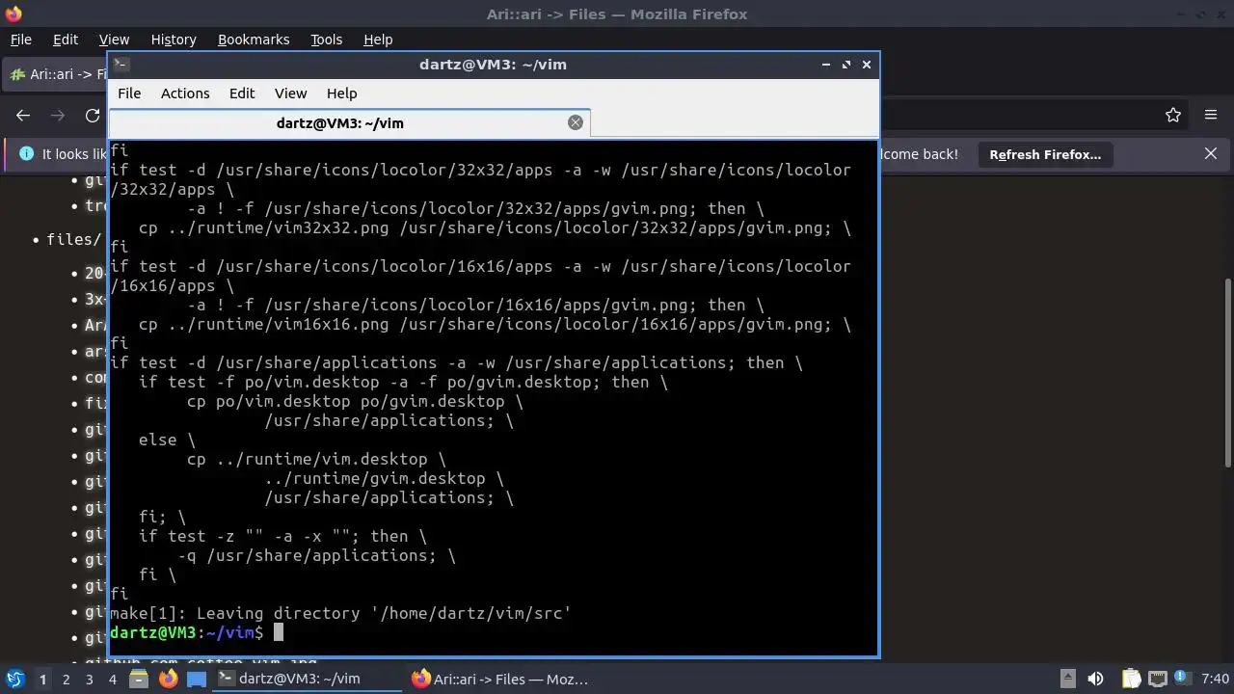Launch Firefox from the panel quick launcher

[168, 679]
